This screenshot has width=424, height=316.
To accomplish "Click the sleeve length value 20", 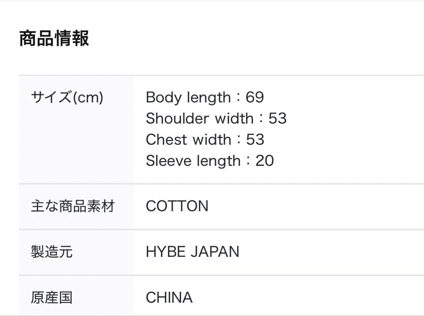I will [x=265, y=161].
